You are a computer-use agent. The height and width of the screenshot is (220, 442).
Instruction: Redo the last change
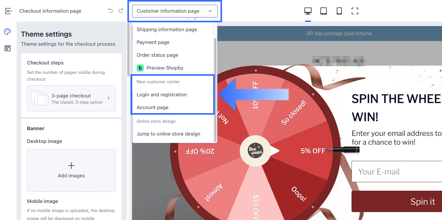point(121,11)
